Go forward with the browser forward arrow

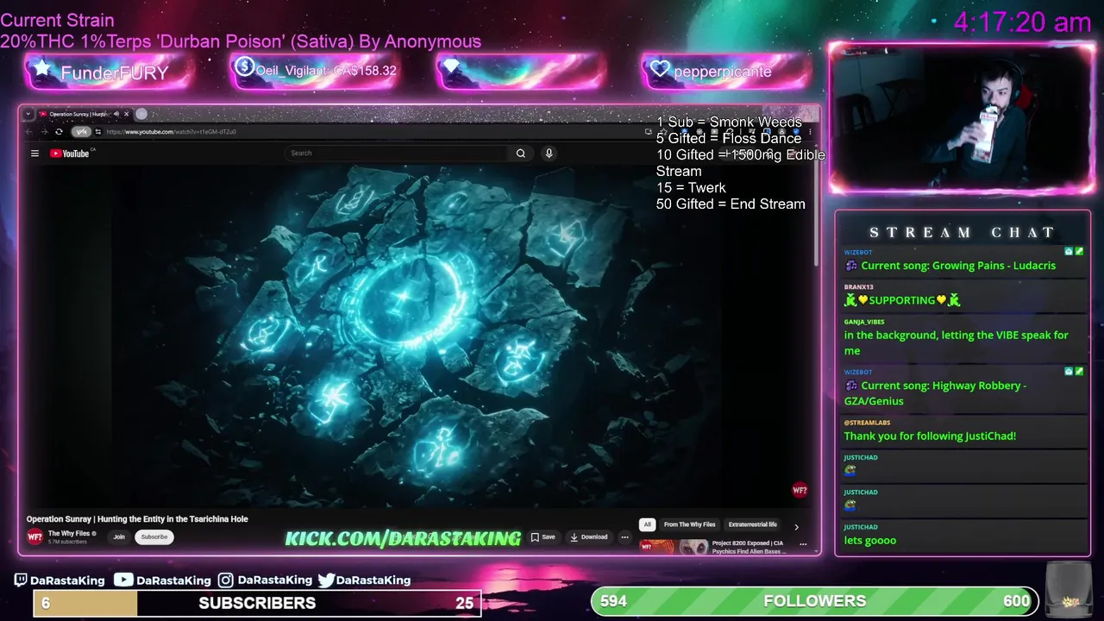(x=44, y=132)
